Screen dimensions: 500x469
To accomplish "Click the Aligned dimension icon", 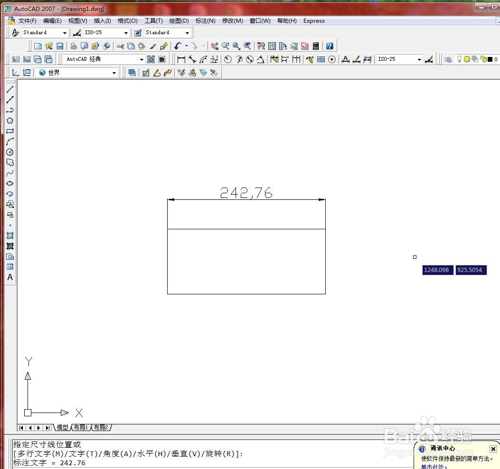I will (x=192, y=59).
